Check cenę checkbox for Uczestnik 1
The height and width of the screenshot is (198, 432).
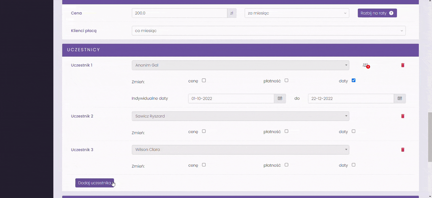204,81
